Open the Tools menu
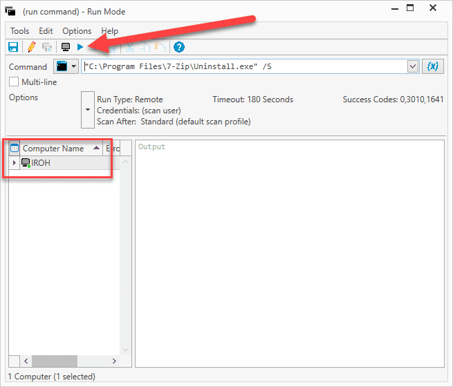Viewport: 453px width, 387px height. click(19, 31)
